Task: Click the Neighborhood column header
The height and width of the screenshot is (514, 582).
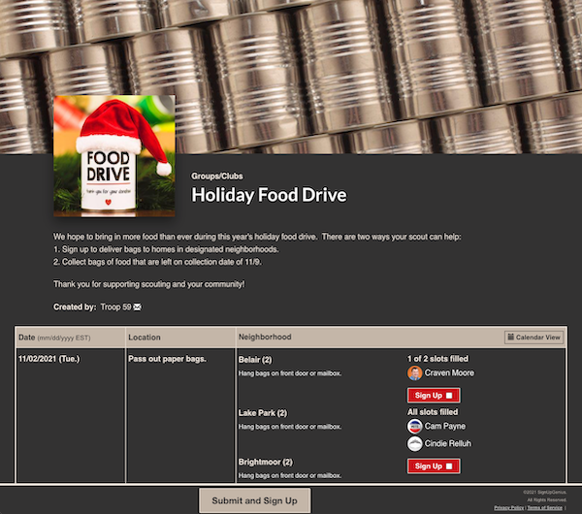Action: tap(265, 337)
